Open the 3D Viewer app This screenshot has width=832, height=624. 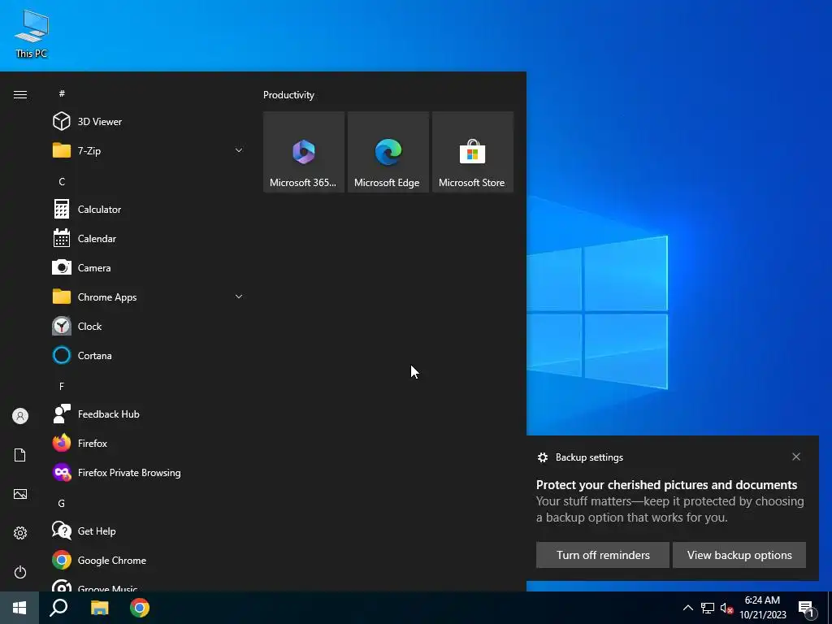click(x=149, y=122)
